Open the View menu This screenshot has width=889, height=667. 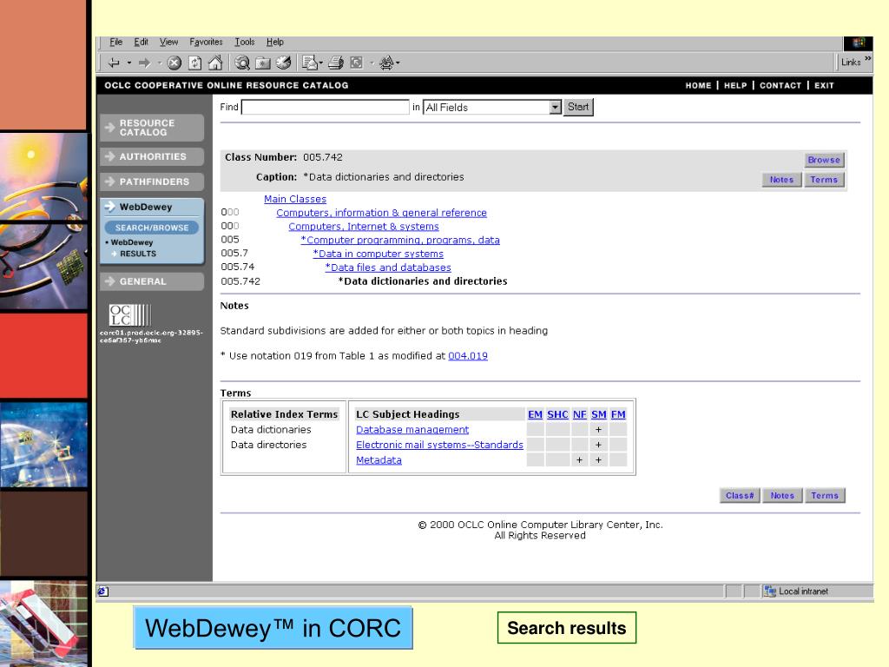pos(168,42)
